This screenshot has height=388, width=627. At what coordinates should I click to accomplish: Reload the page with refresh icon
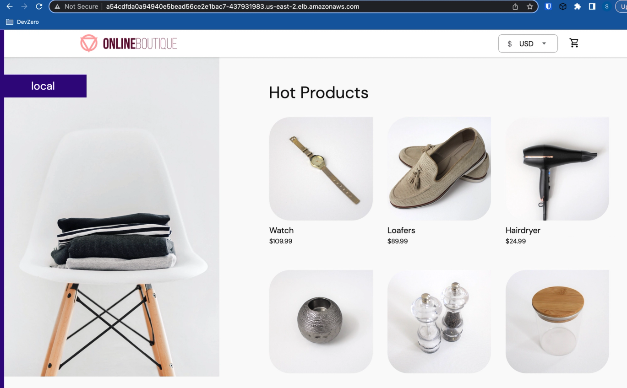click(x=39, y=6)
